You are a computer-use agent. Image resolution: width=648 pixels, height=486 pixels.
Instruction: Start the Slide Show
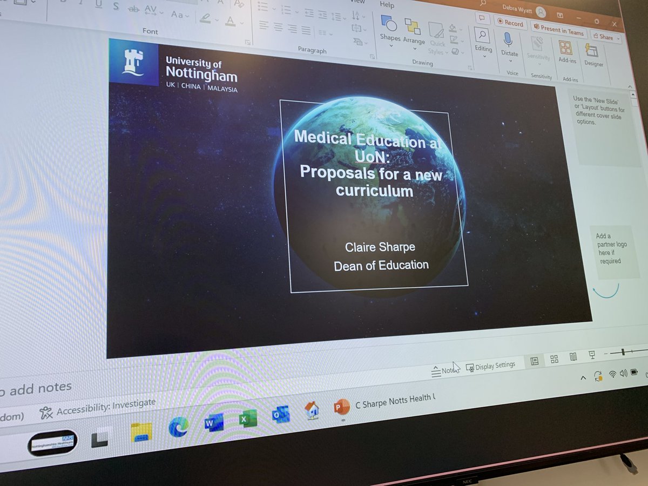point(591,354)
